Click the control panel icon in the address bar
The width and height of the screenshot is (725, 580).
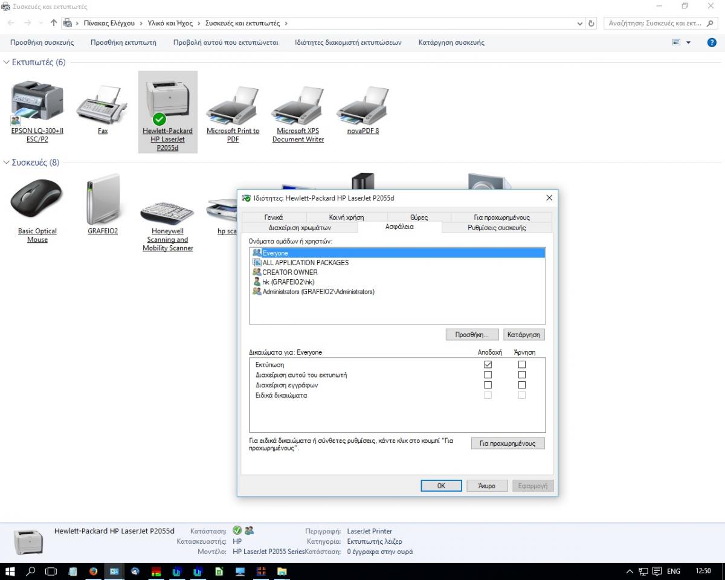[x=68, y=24]
